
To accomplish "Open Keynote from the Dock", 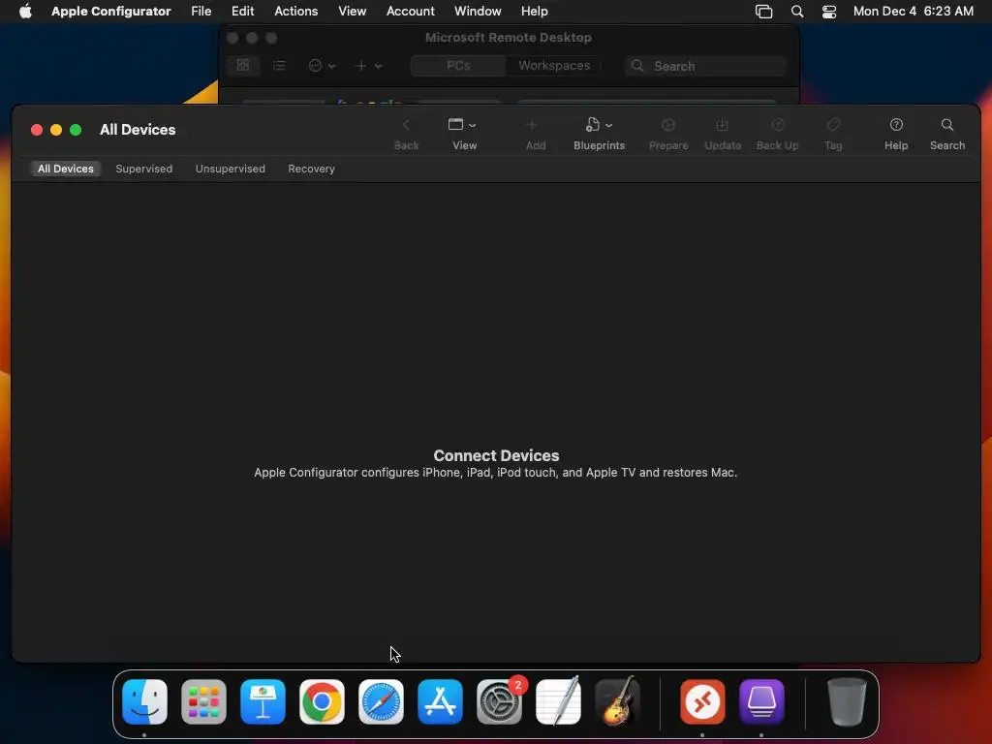I will [x=263, y=702].
